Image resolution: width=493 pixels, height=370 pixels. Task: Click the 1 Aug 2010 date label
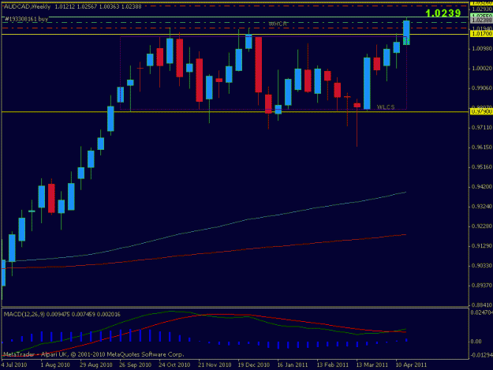point(55,365)
